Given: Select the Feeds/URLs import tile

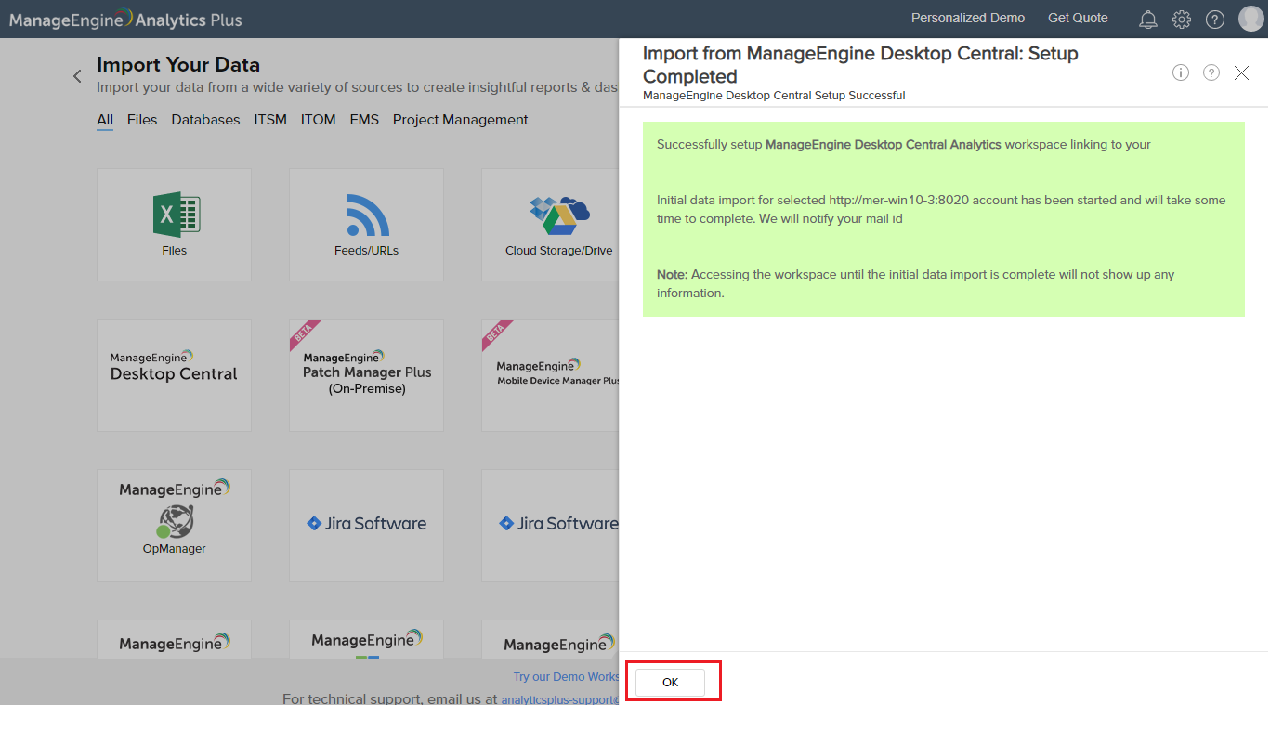Looking at the screenshot, I should pyautogui.click(x=366, y=225).
